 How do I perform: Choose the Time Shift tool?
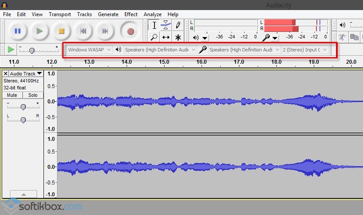[166, 37]
